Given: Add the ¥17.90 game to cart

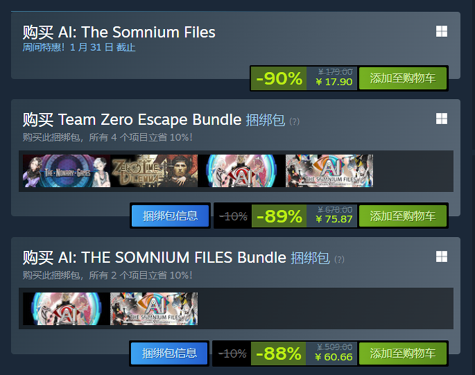Looking at the screenshot, I should tap(402, 79).
